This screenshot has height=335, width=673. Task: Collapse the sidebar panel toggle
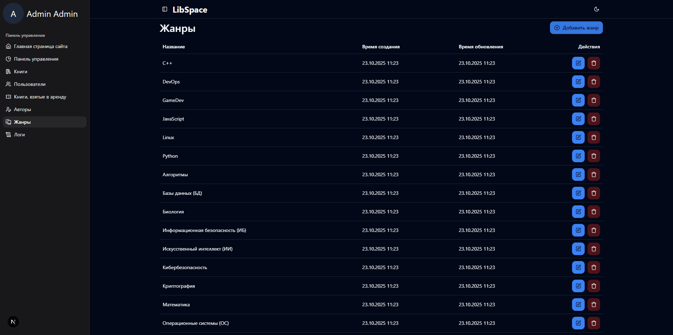pyautogui.click(x=165, y=9)
